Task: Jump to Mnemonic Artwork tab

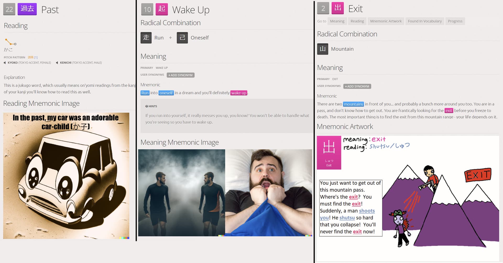Action: pyautogui.click(x=386, y=21)
